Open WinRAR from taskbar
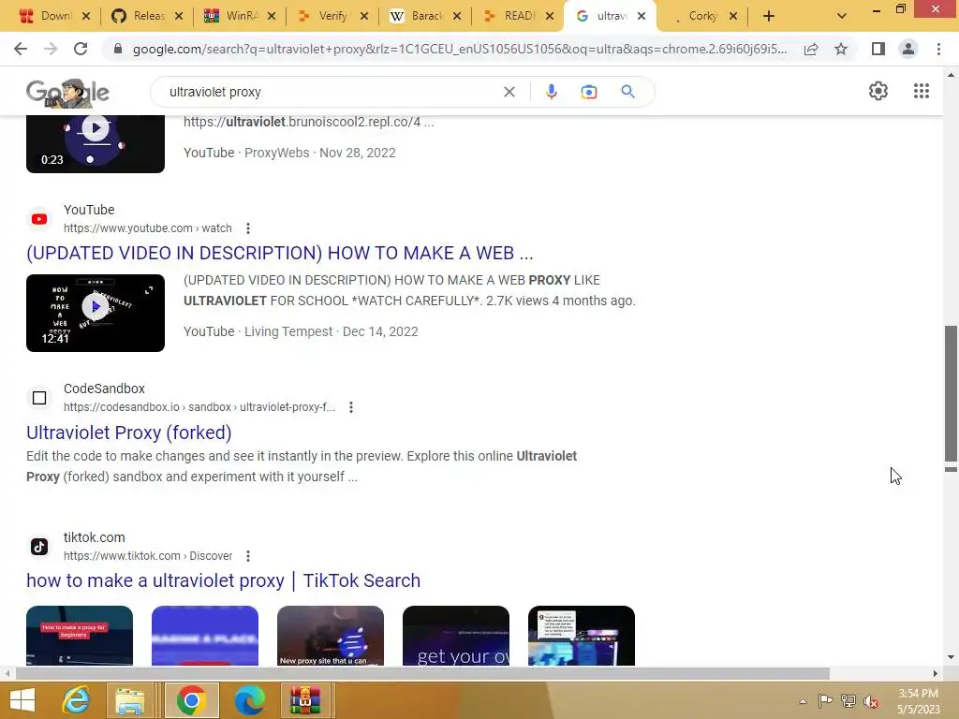Image resolution: width=959 pixels, height=719 pixels. (305, 700)
